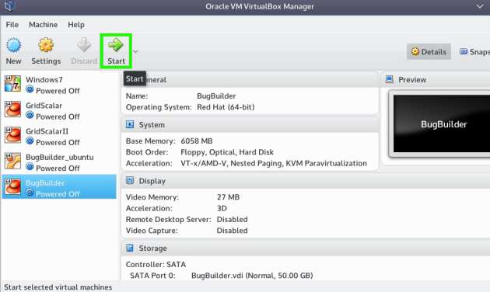Click the Storage section header icon
This screenshot has width=490, height=292.
(130, 248)
